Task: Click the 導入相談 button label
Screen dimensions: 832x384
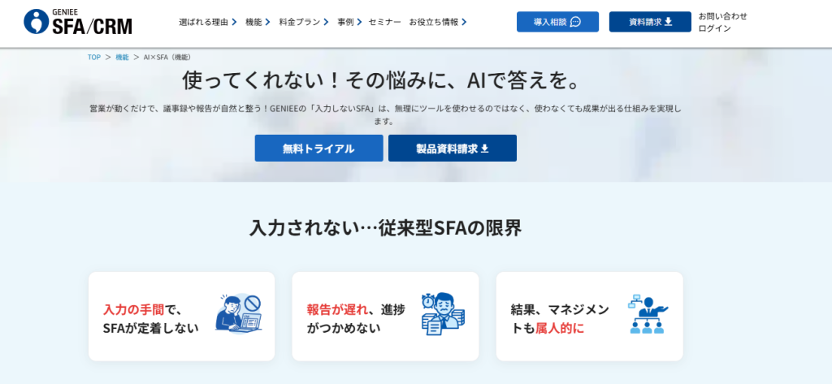Action: (x=551, y=22)
